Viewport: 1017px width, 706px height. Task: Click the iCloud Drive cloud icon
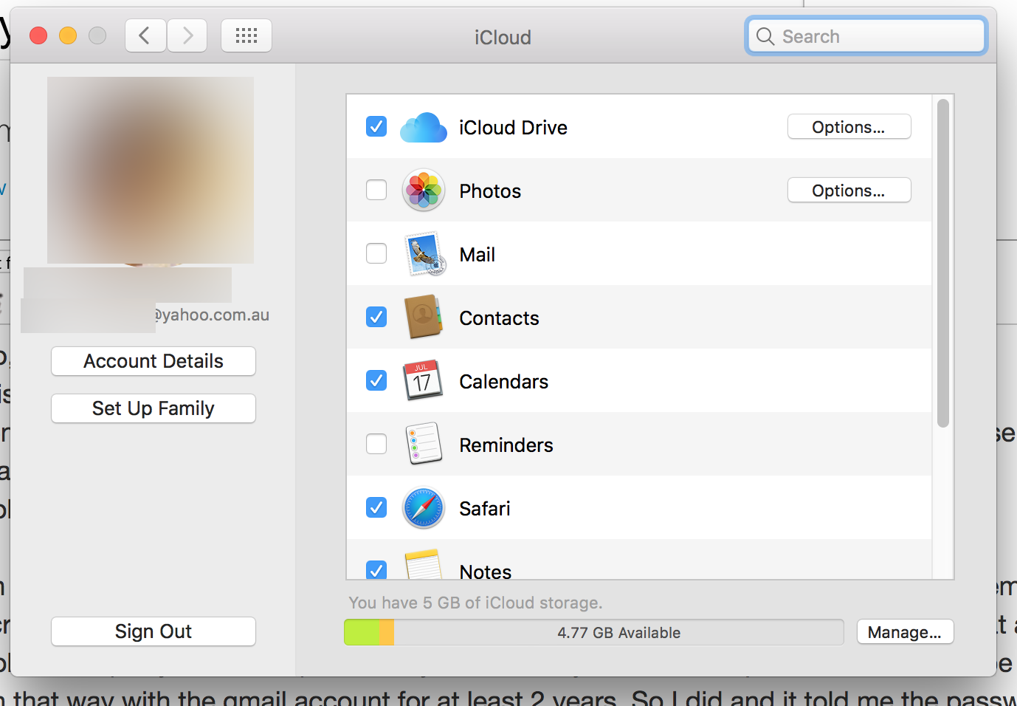(x=423, y=128)
